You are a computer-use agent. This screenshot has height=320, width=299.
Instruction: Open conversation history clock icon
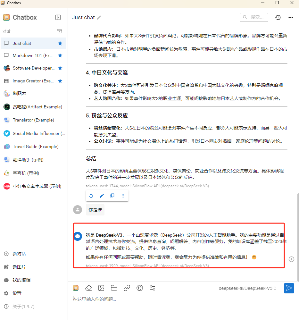[278, 18]
